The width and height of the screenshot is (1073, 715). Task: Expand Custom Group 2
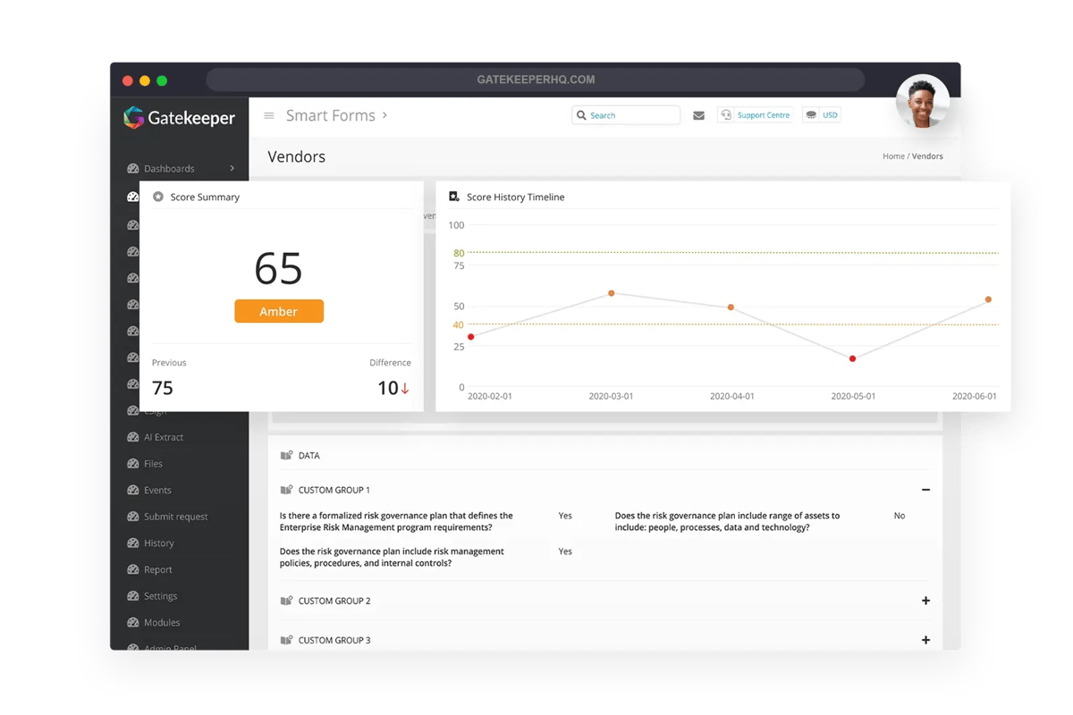[926, 601]
